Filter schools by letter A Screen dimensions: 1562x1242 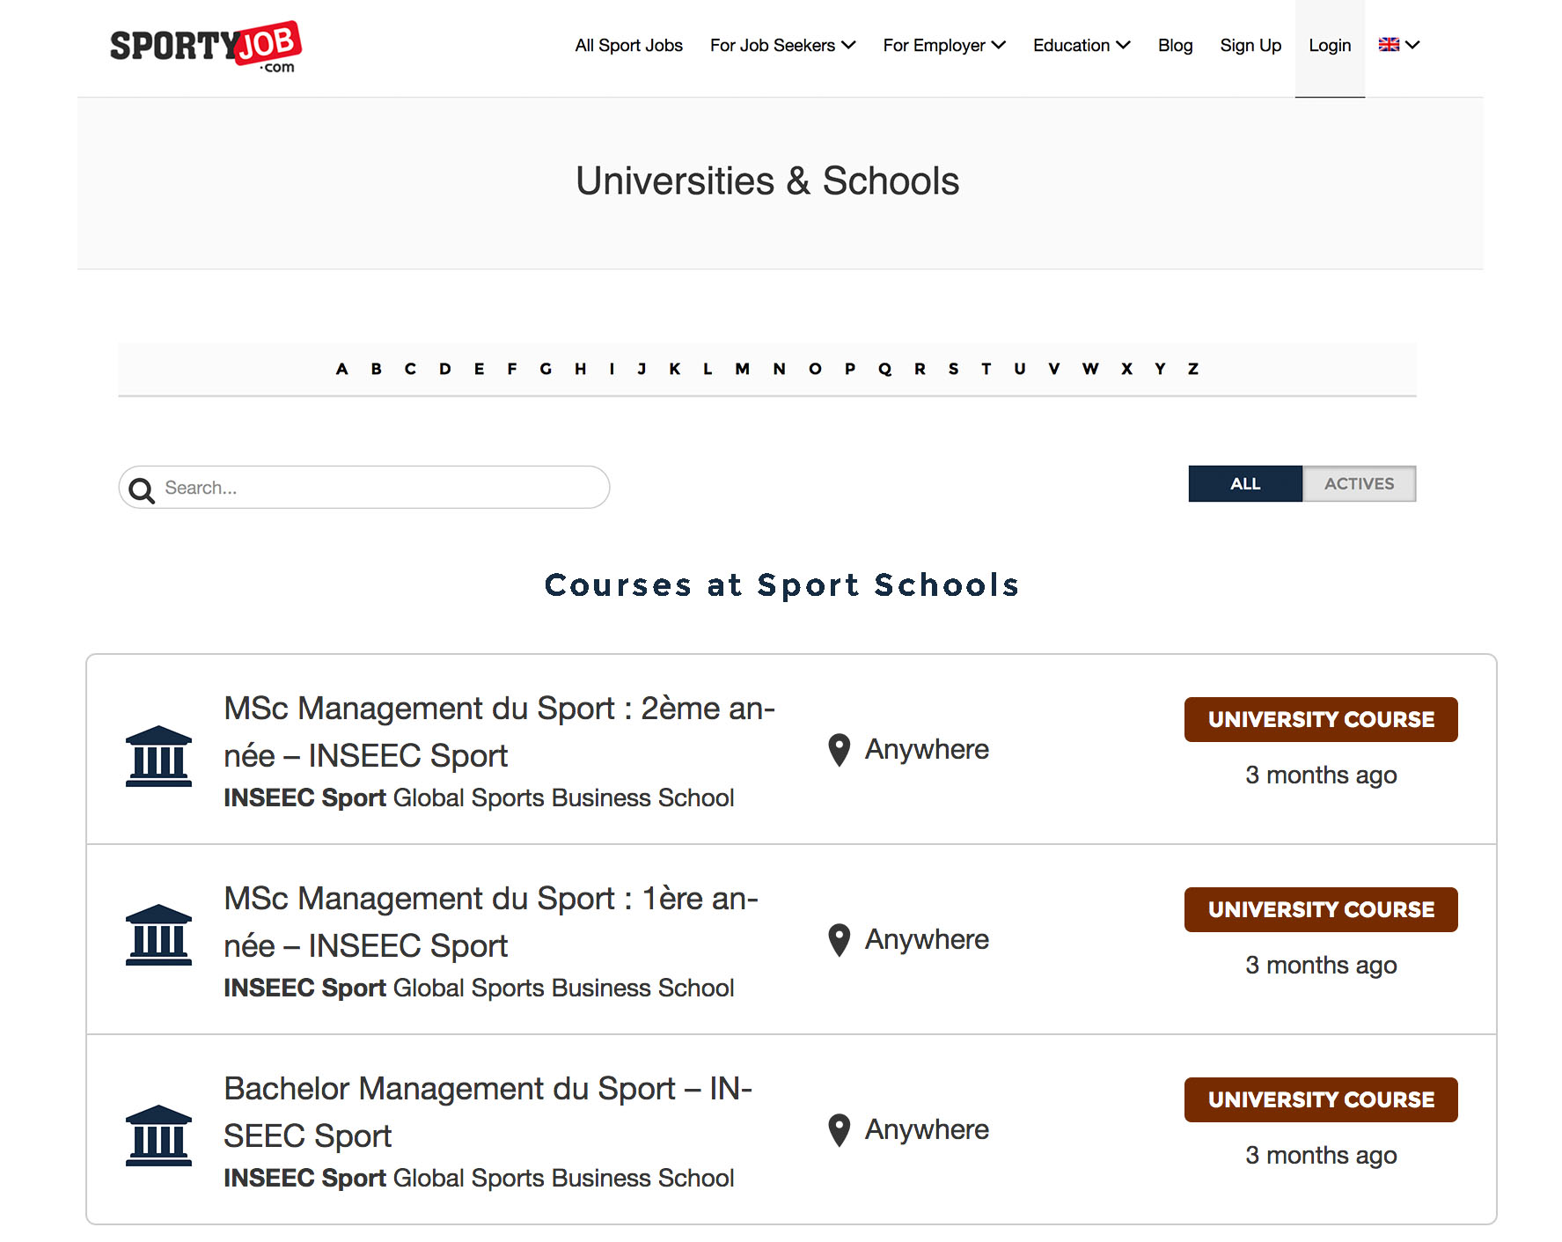341,369
